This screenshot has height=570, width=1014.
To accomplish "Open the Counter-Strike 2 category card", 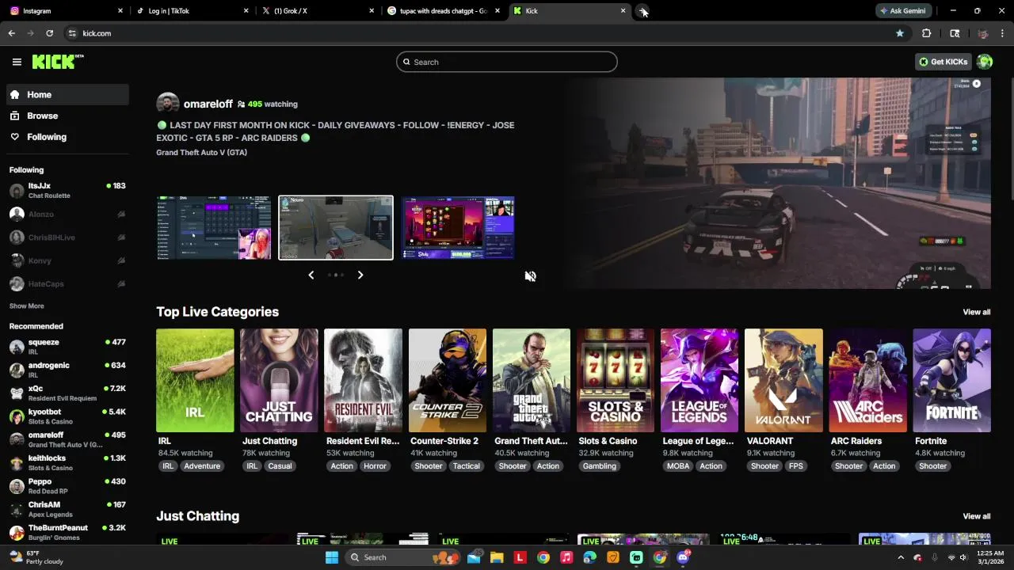I will (448, 381).
